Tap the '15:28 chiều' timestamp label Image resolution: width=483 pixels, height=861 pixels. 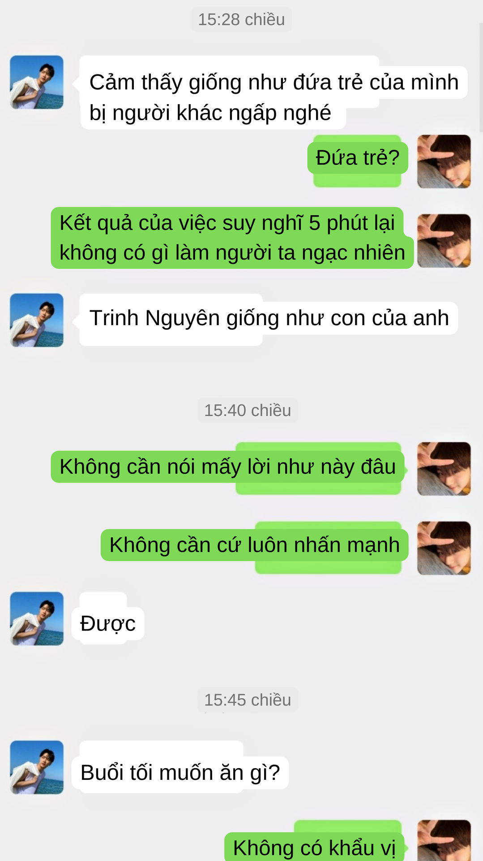(x=241, y=20)
